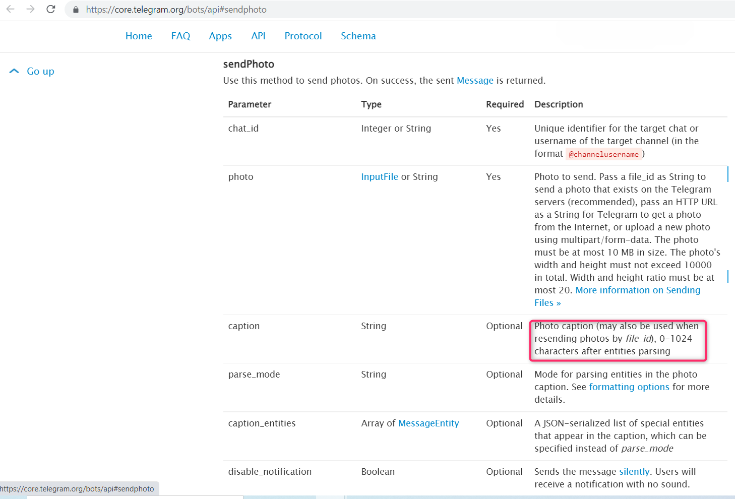Click the Go up chevron icon

[14, 71]
